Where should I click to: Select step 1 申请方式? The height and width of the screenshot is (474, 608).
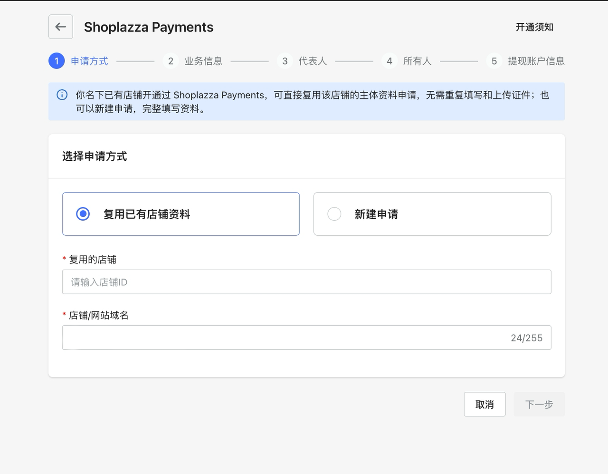[79, 61]
